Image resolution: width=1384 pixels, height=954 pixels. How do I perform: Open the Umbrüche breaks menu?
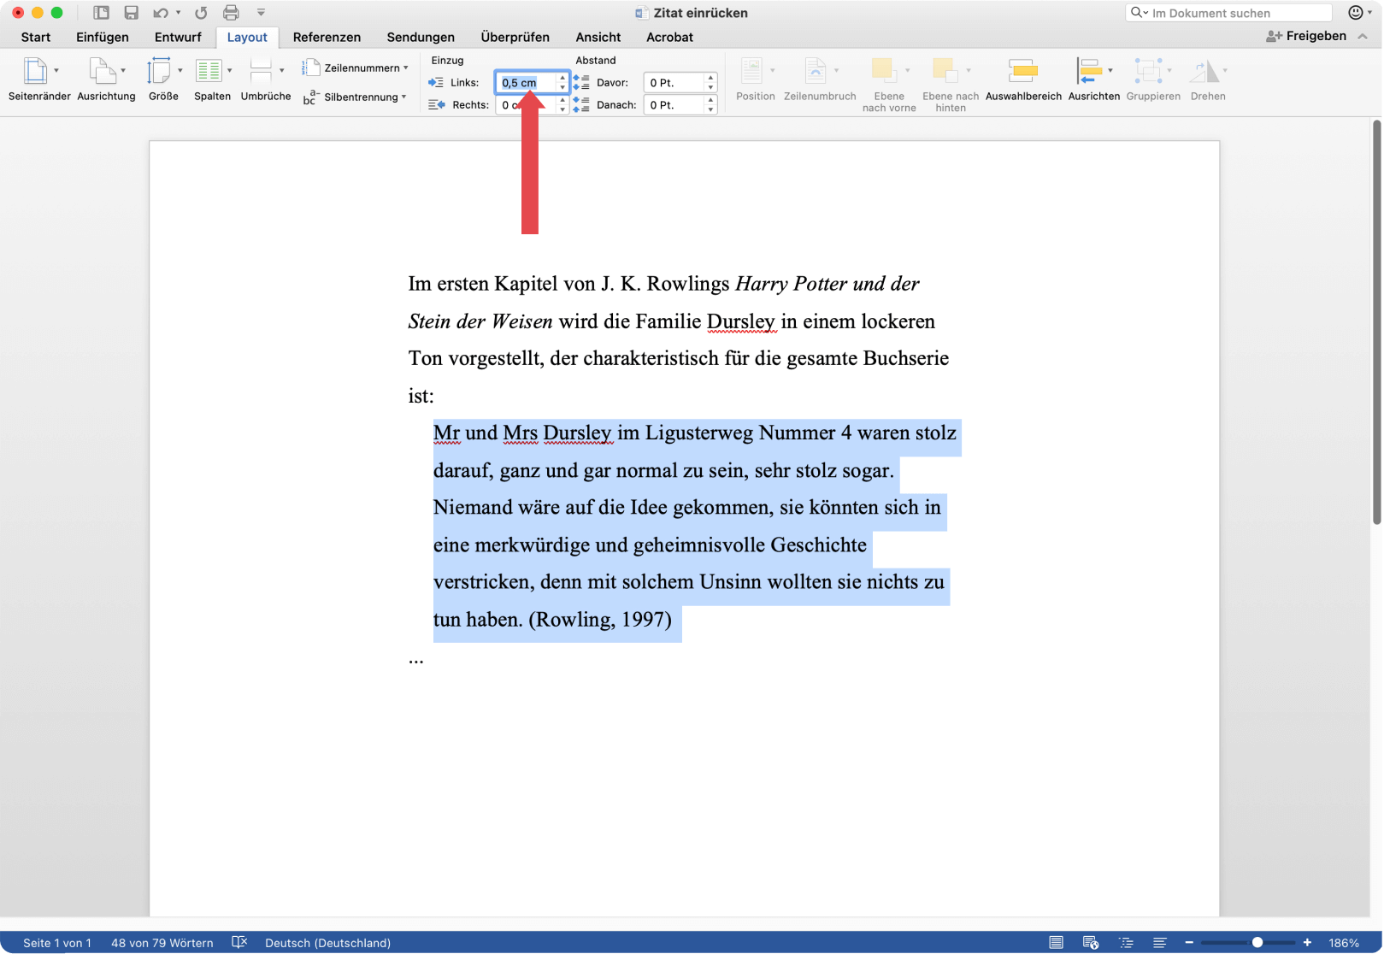pyautogui.click(x=266, y=79)
